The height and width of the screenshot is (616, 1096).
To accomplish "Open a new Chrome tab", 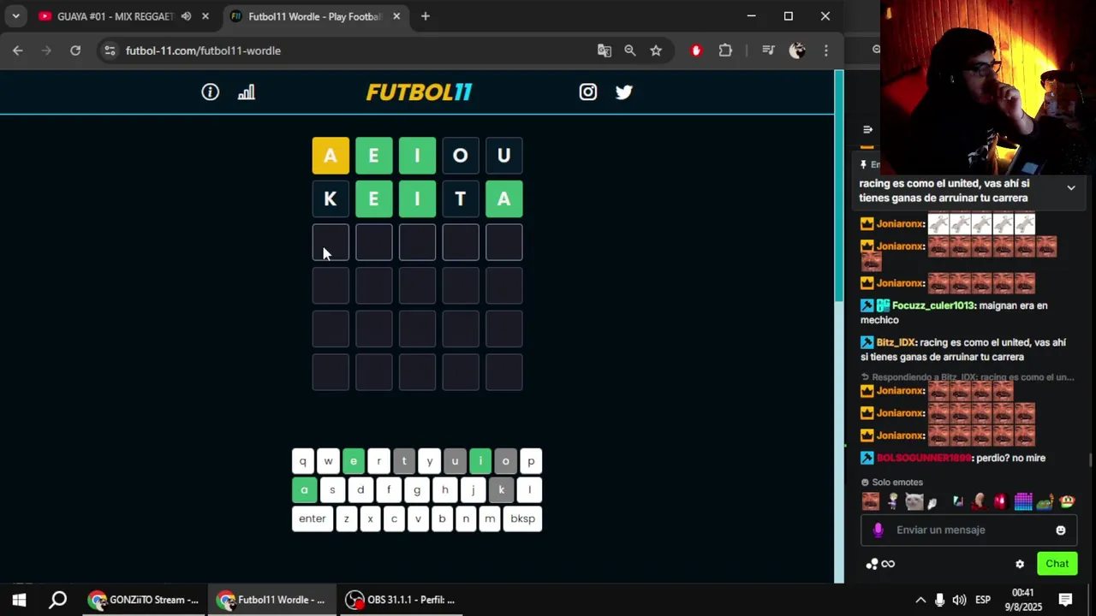I will tap(425, 16).
